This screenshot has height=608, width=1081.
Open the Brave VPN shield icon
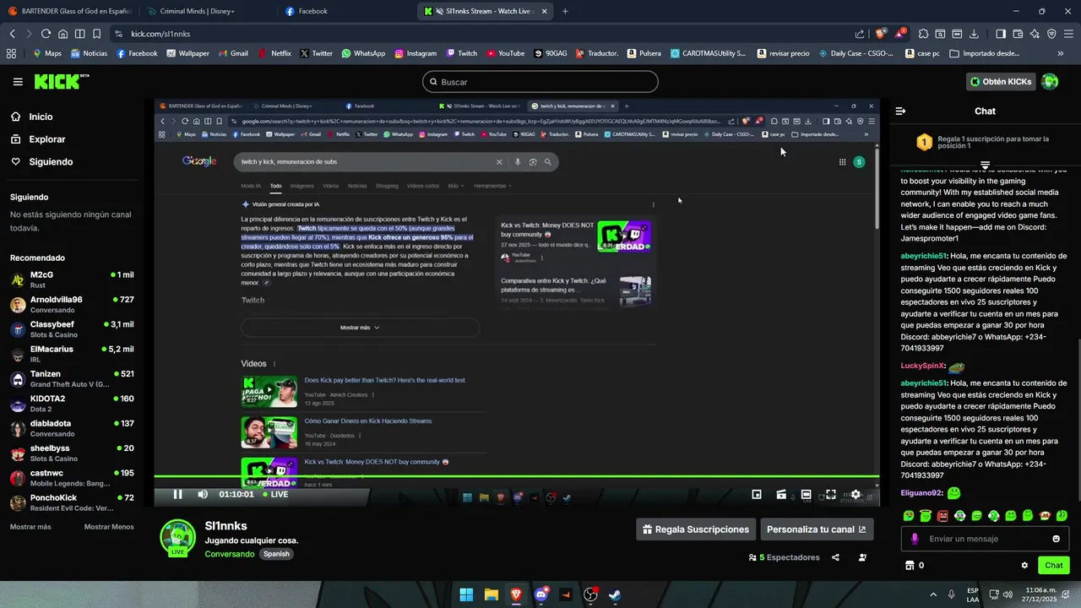click(x=1051, y=34)
